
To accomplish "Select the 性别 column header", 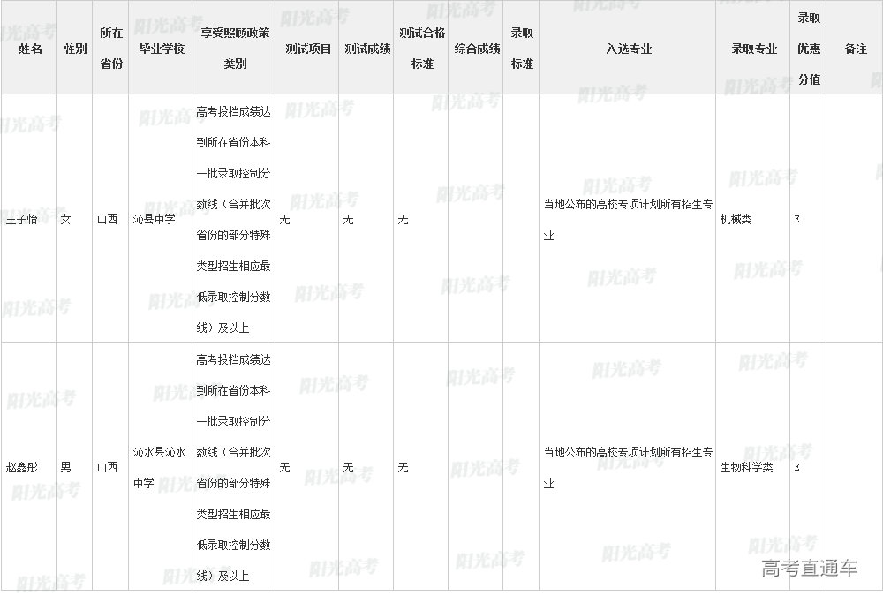I will pos(75,49).
